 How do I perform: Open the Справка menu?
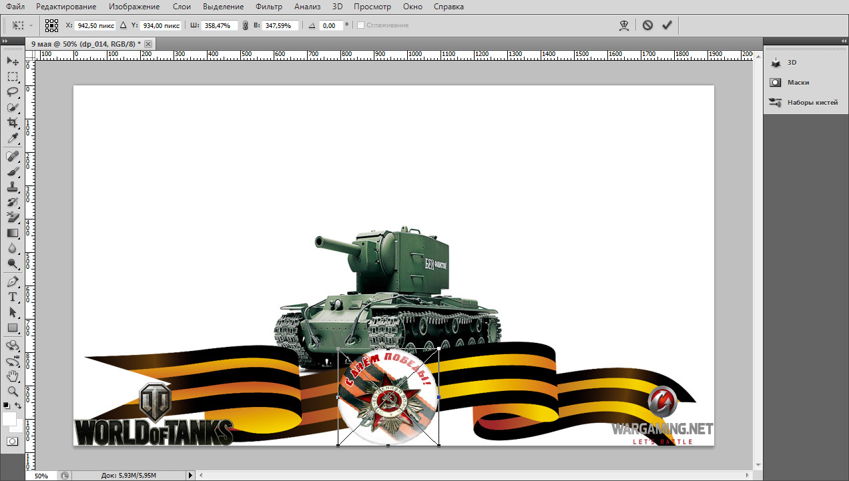point(449,7)
